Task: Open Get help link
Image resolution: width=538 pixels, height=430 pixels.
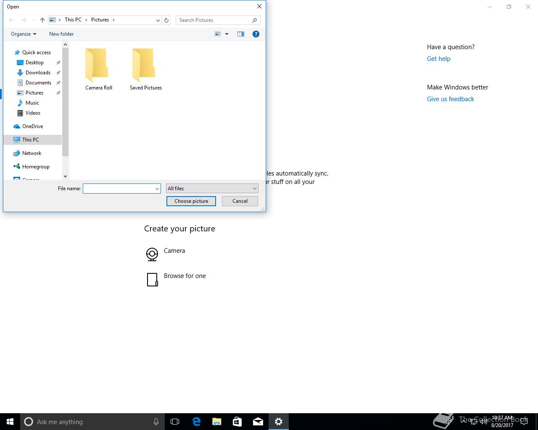Action: point(439,59)
